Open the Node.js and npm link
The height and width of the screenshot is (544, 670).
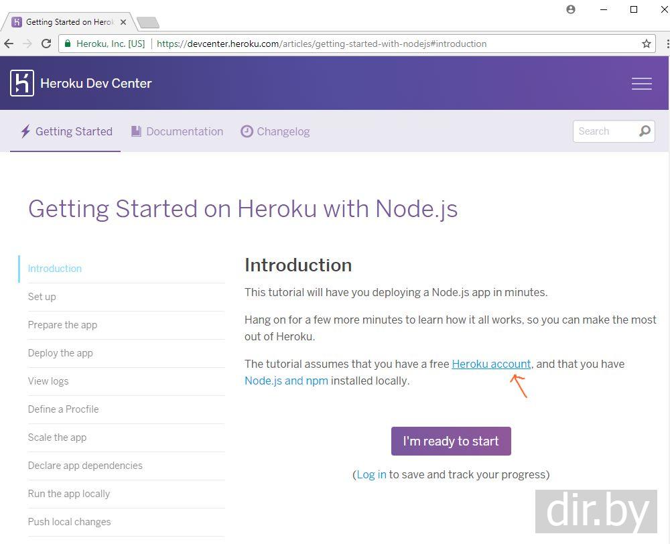pos(286,381)
